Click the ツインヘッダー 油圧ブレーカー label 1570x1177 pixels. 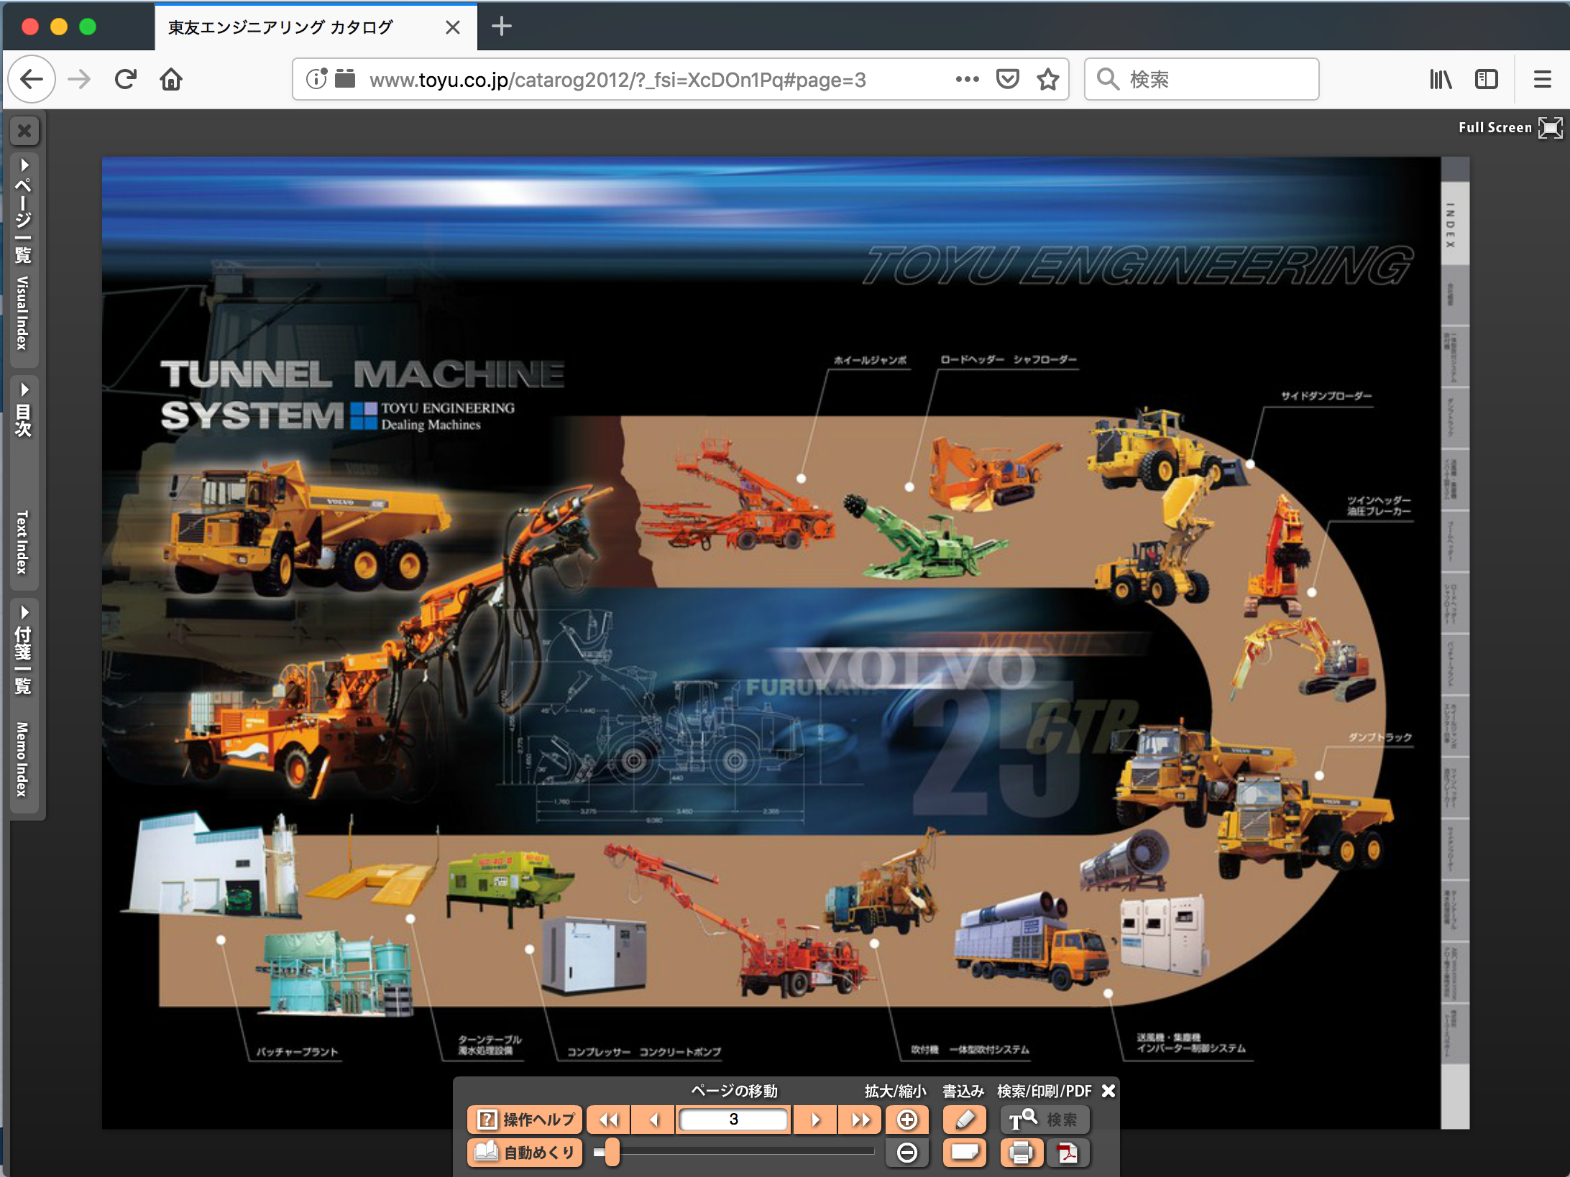(1379, 505)
